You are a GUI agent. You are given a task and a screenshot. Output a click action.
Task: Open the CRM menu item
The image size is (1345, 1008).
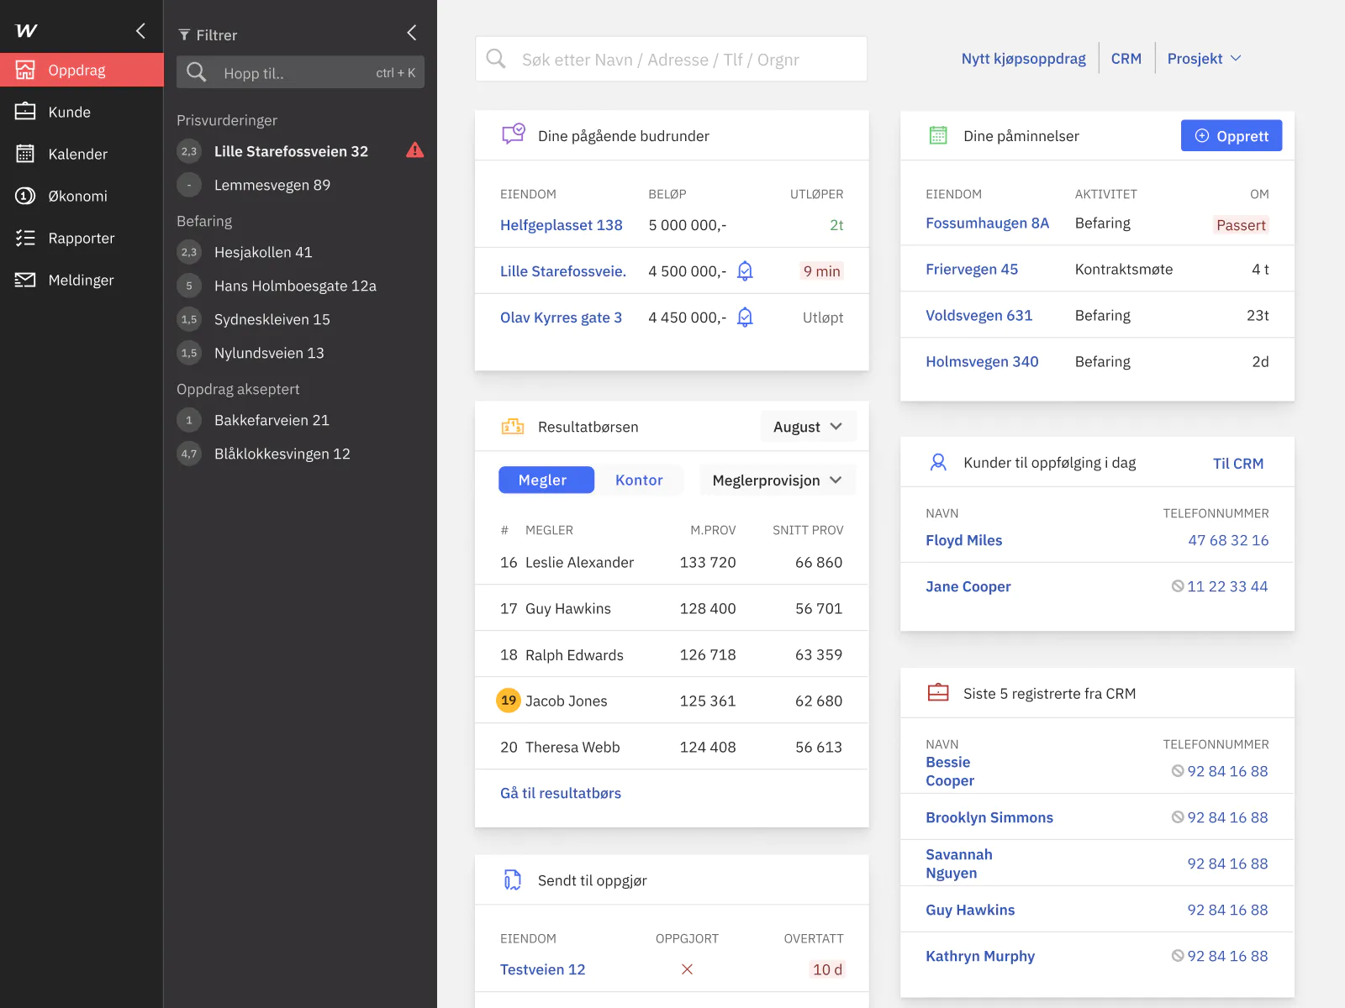1126,58
